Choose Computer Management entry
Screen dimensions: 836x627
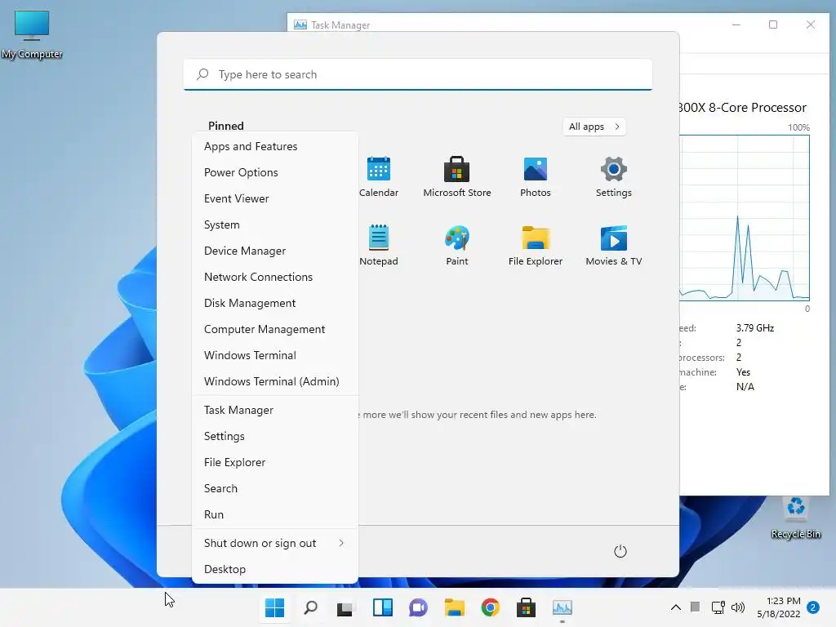(274, 329)
